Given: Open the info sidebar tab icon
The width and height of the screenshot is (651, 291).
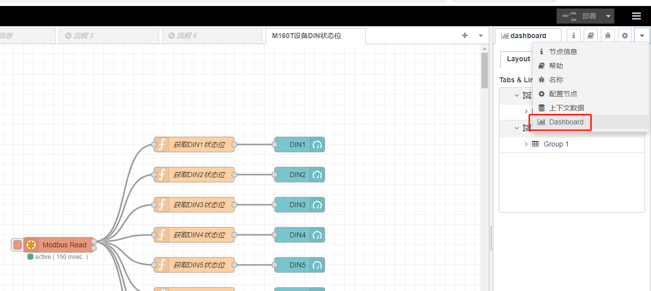Looking at the screenshot, I should (574, 36).
